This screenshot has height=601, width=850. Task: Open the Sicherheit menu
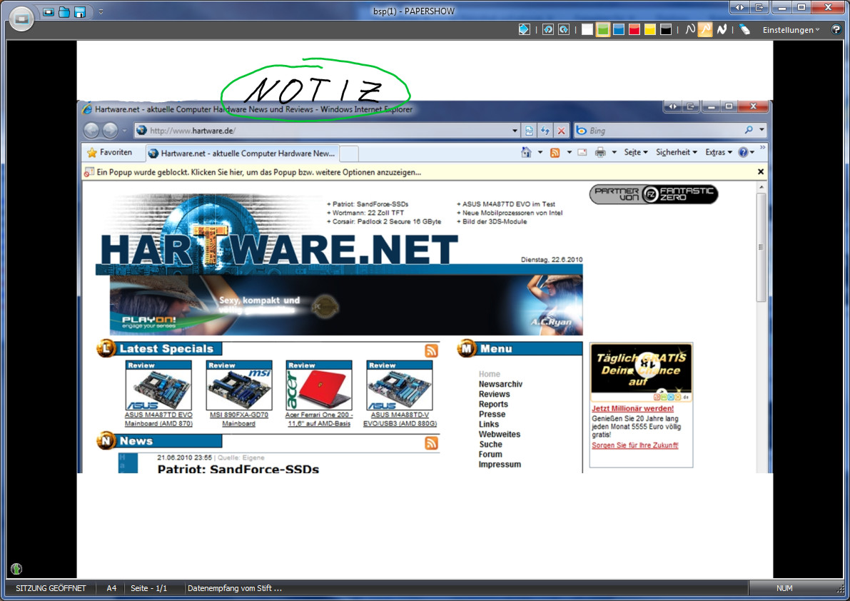[x=677, y=152]
